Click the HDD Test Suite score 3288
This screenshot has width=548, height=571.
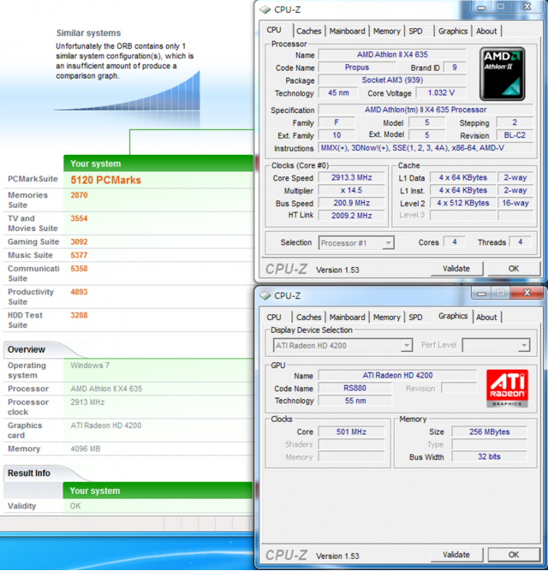79,315
